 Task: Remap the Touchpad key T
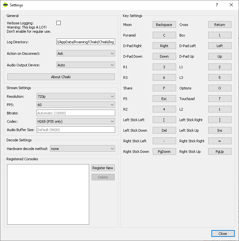pyautogui.click(x=220, y=98)
